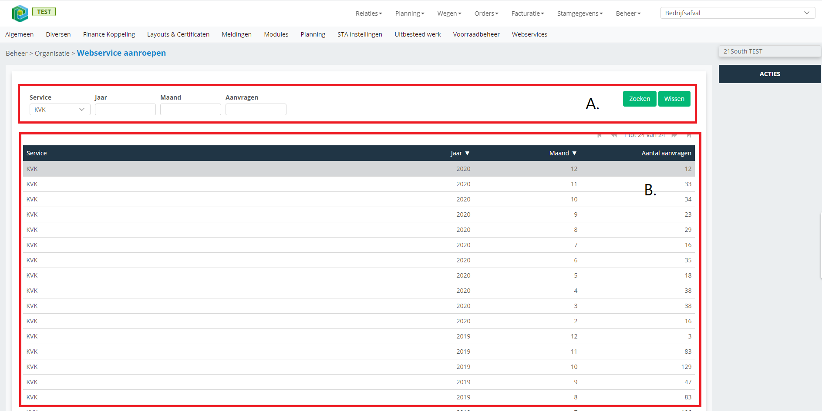
Task: Open the Service KVK dropdown
Action: point(60,110)
